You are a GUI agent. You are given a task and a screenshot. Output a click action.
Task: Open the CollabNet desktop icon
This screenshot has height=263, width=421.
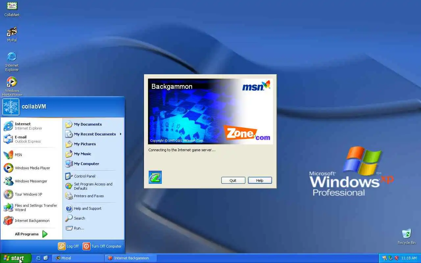(x=12, y=9)
